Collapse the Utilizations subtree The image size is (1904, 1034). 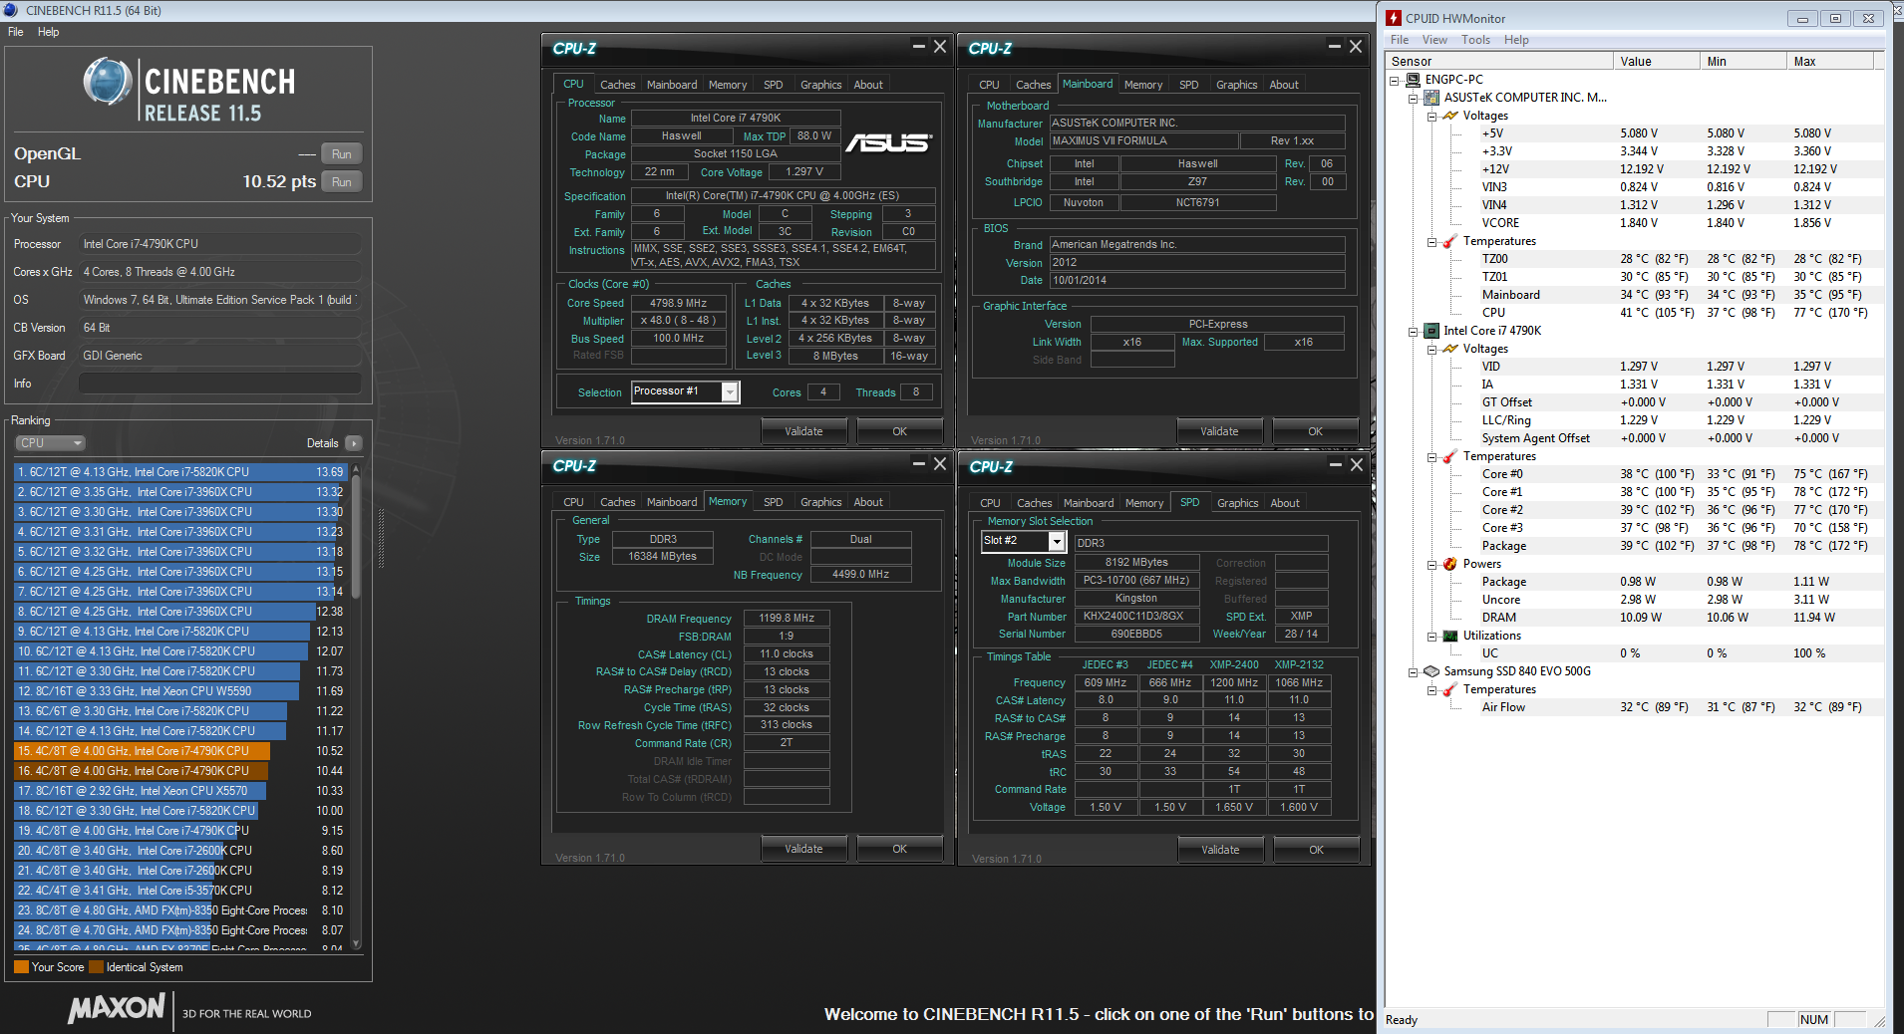click(1432, 637)
